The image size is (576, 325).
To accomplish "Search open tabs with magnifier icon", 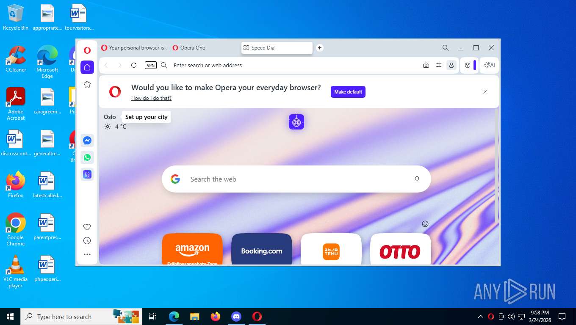I will [446, 48].
